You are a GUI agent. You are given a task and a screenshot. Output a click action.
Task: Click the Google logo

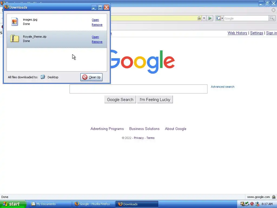(x=142, y=61)
